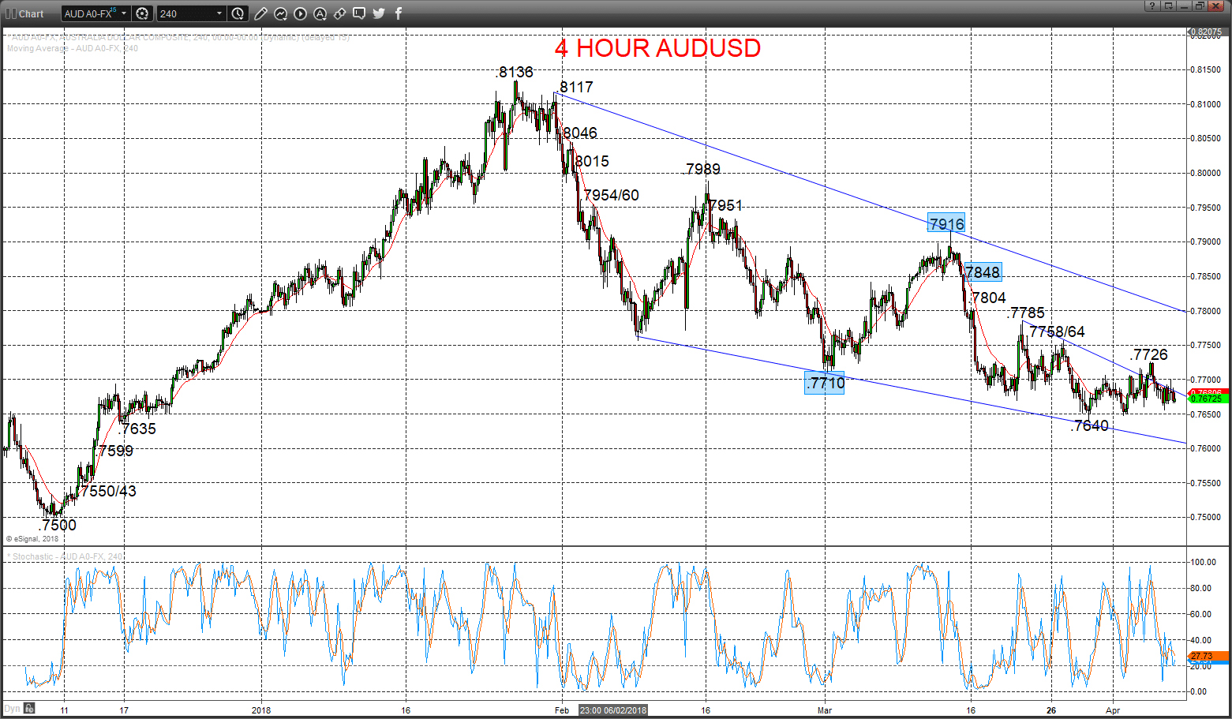Select the 7804 price annotation
This screenshot has width=1232, height=719.
989,298
